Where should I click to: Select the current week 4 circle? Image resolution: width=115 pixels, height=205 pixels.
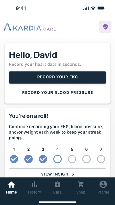point(58,159)
